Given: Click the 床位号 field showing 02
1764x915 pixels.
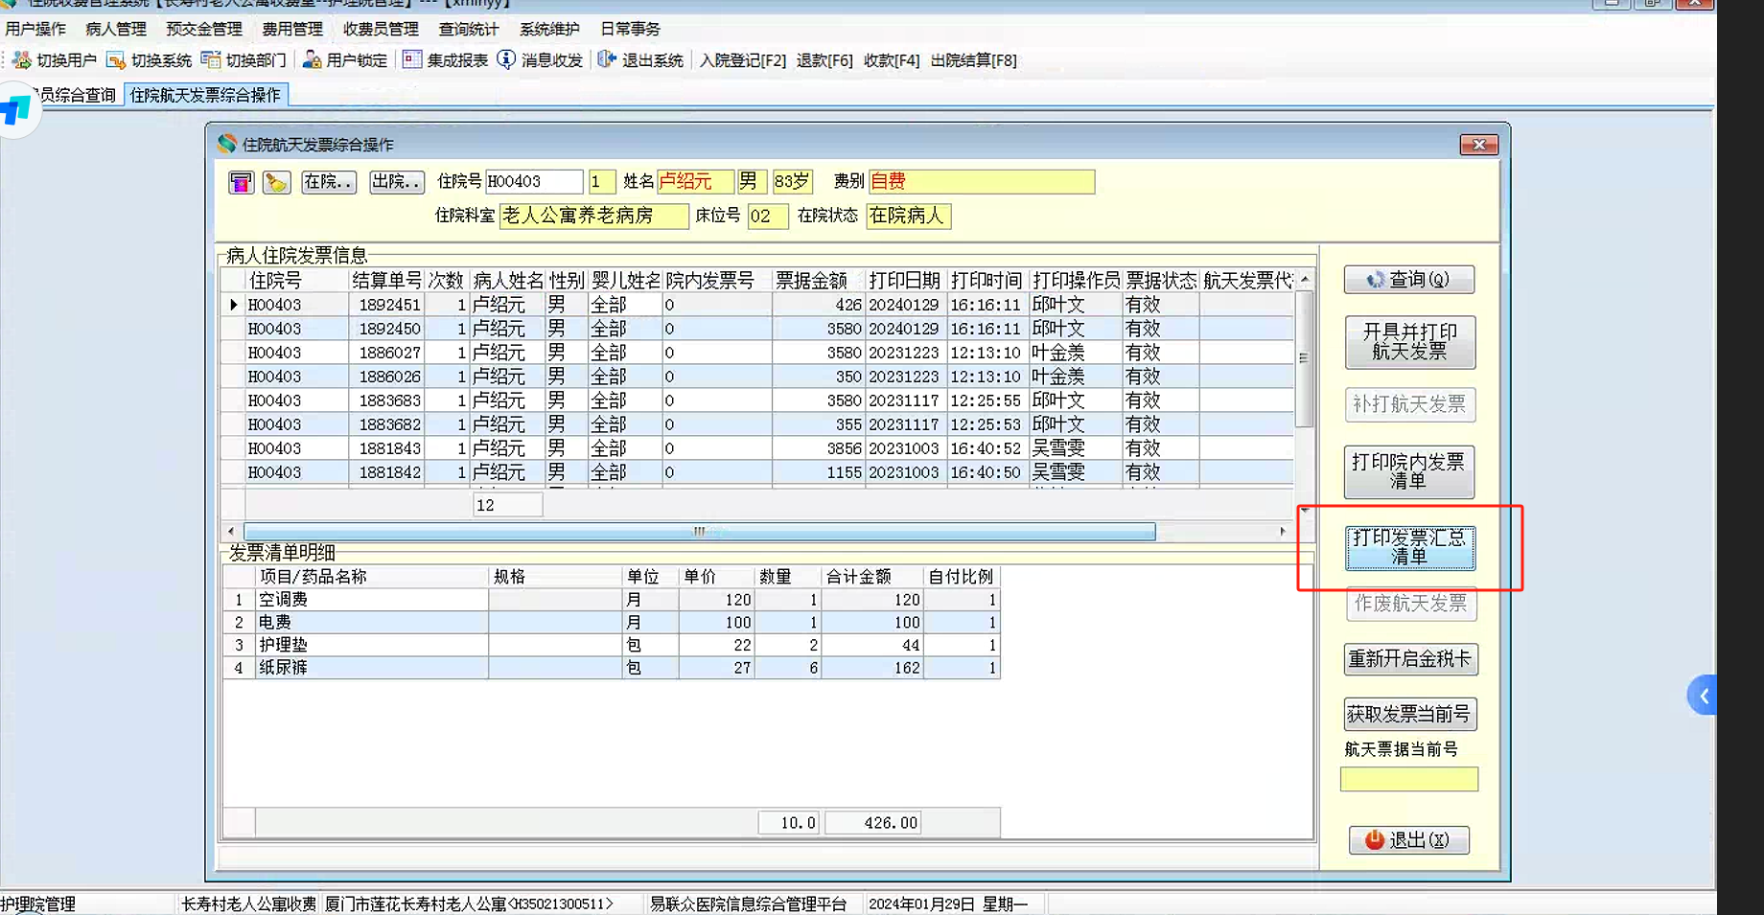Looking at the screenshot, I should pyautogui.click(x=768, y=217).
